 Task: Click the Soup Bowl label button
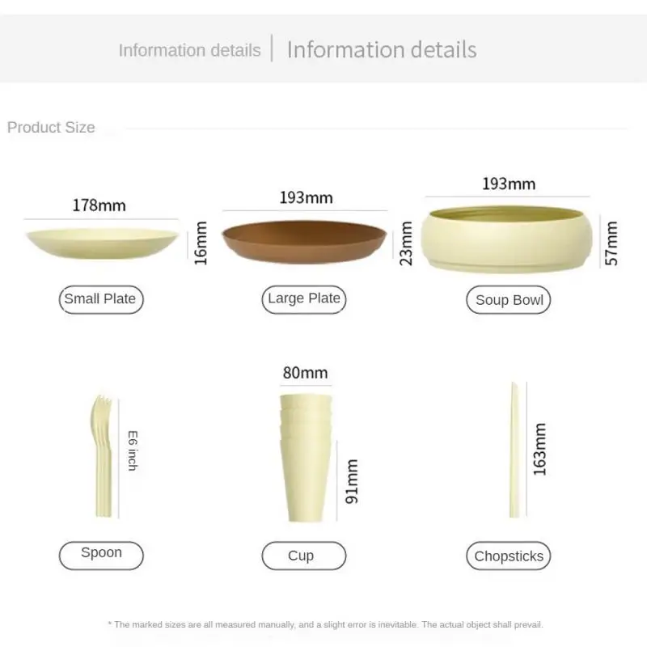(509, 300)
